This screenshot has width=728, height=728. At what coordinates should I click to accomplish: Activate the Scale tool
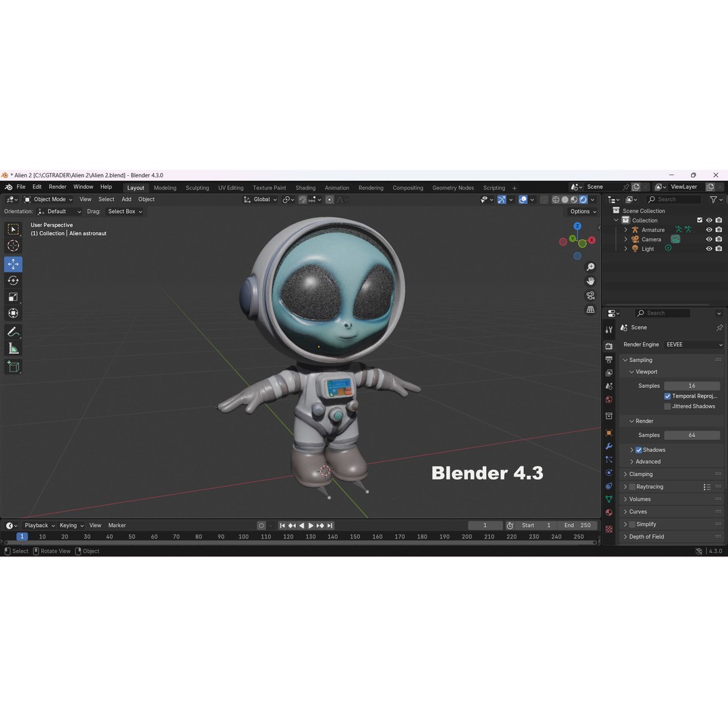[x=13, y=297]
